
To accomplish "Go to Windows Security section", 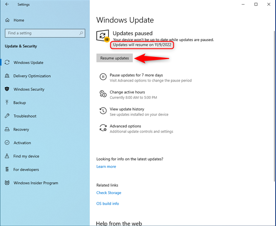I will tap(29, 89).
